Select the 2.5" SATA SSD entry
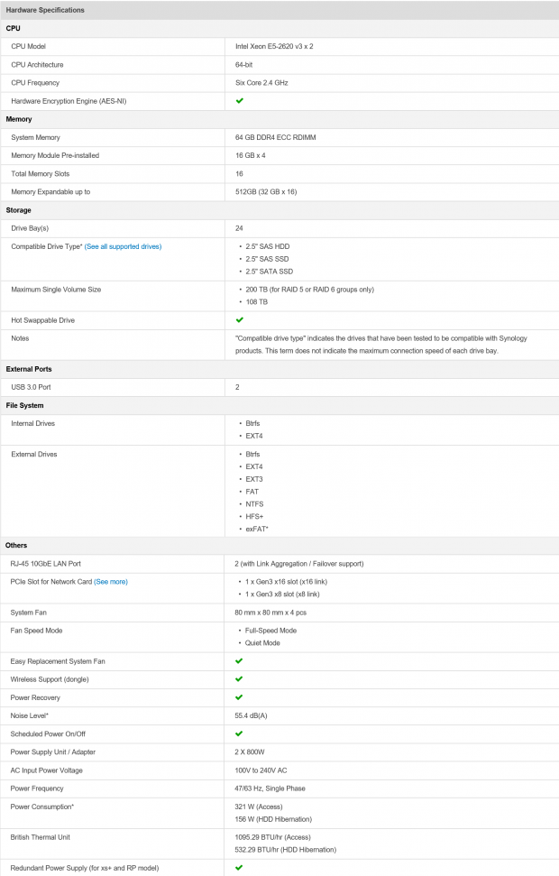 click(270, 272)
